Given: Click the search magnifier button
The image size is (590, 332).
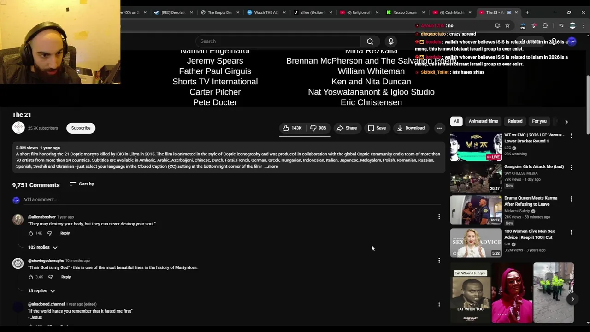Looking at the screenshot, I should click(370, 41).
